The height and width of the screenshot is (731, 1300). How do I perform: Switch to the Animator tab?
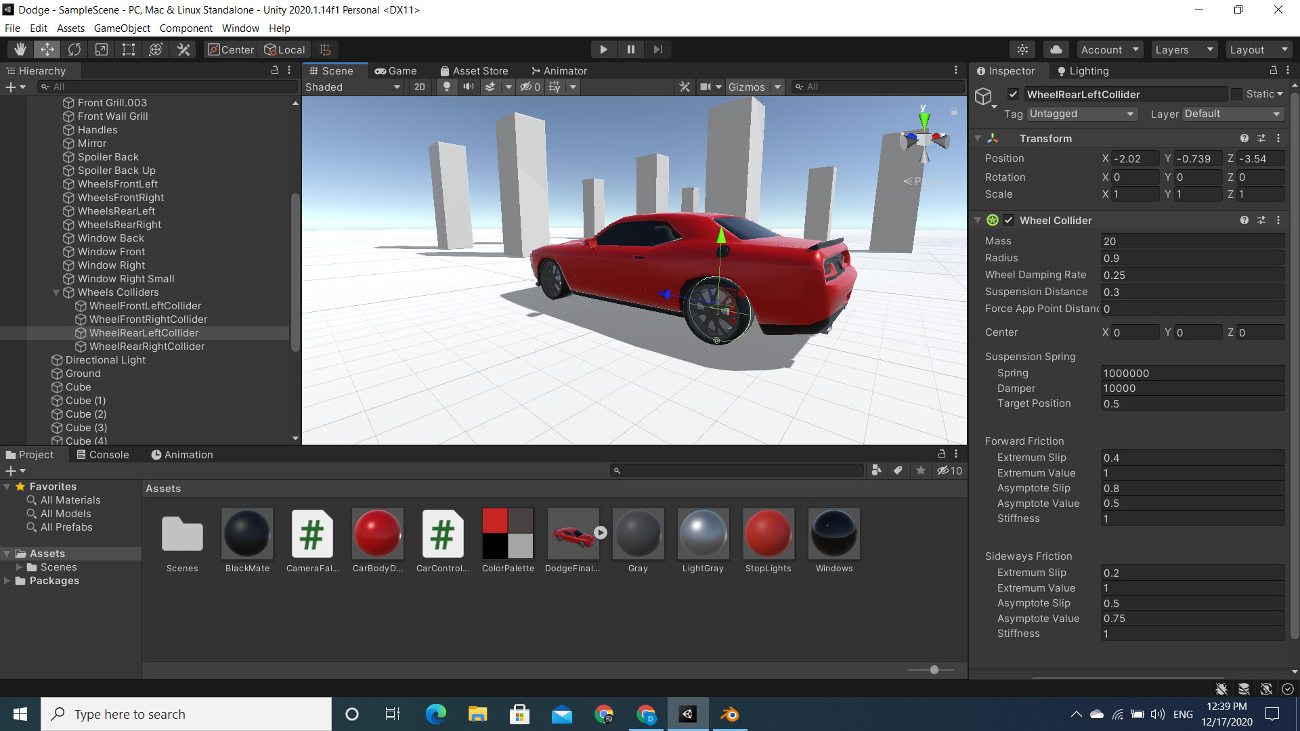pos(559,70)
